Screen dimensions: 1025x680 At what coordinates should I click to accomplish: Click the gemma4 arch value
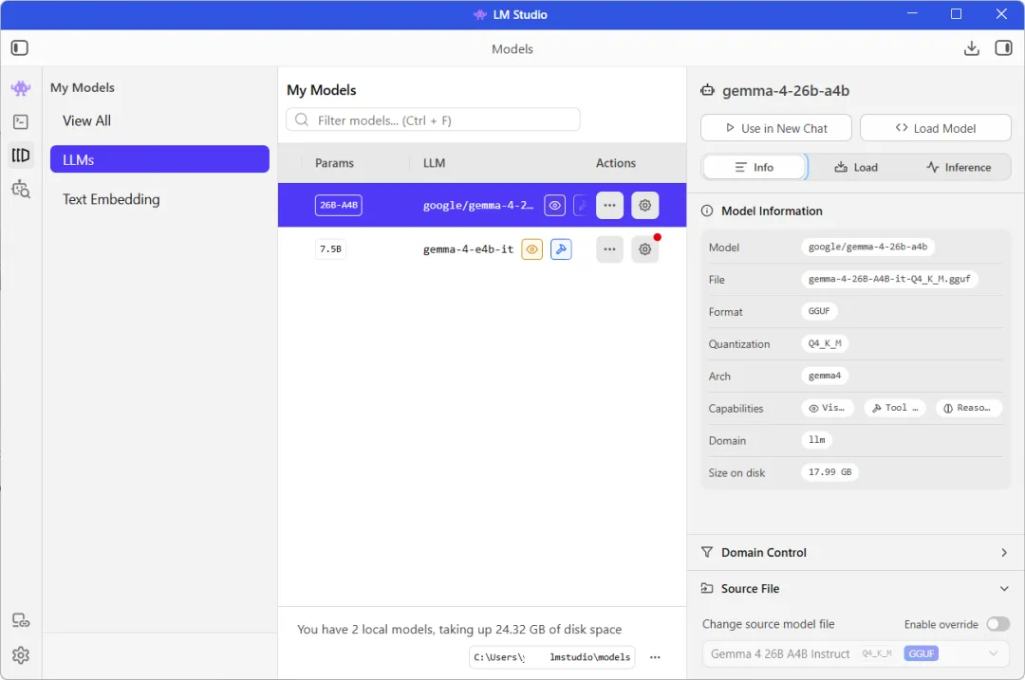(x=825, y=376)
